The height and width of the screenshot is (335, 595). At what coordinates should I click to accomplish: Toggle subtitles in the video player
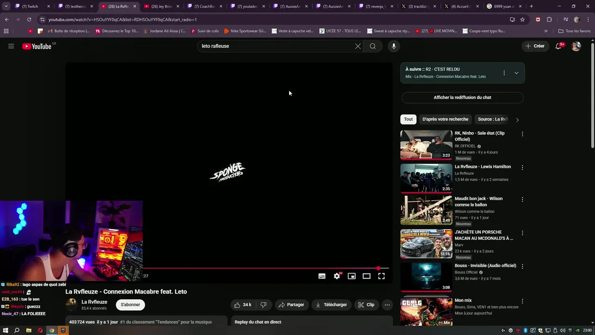pos(322,276)
